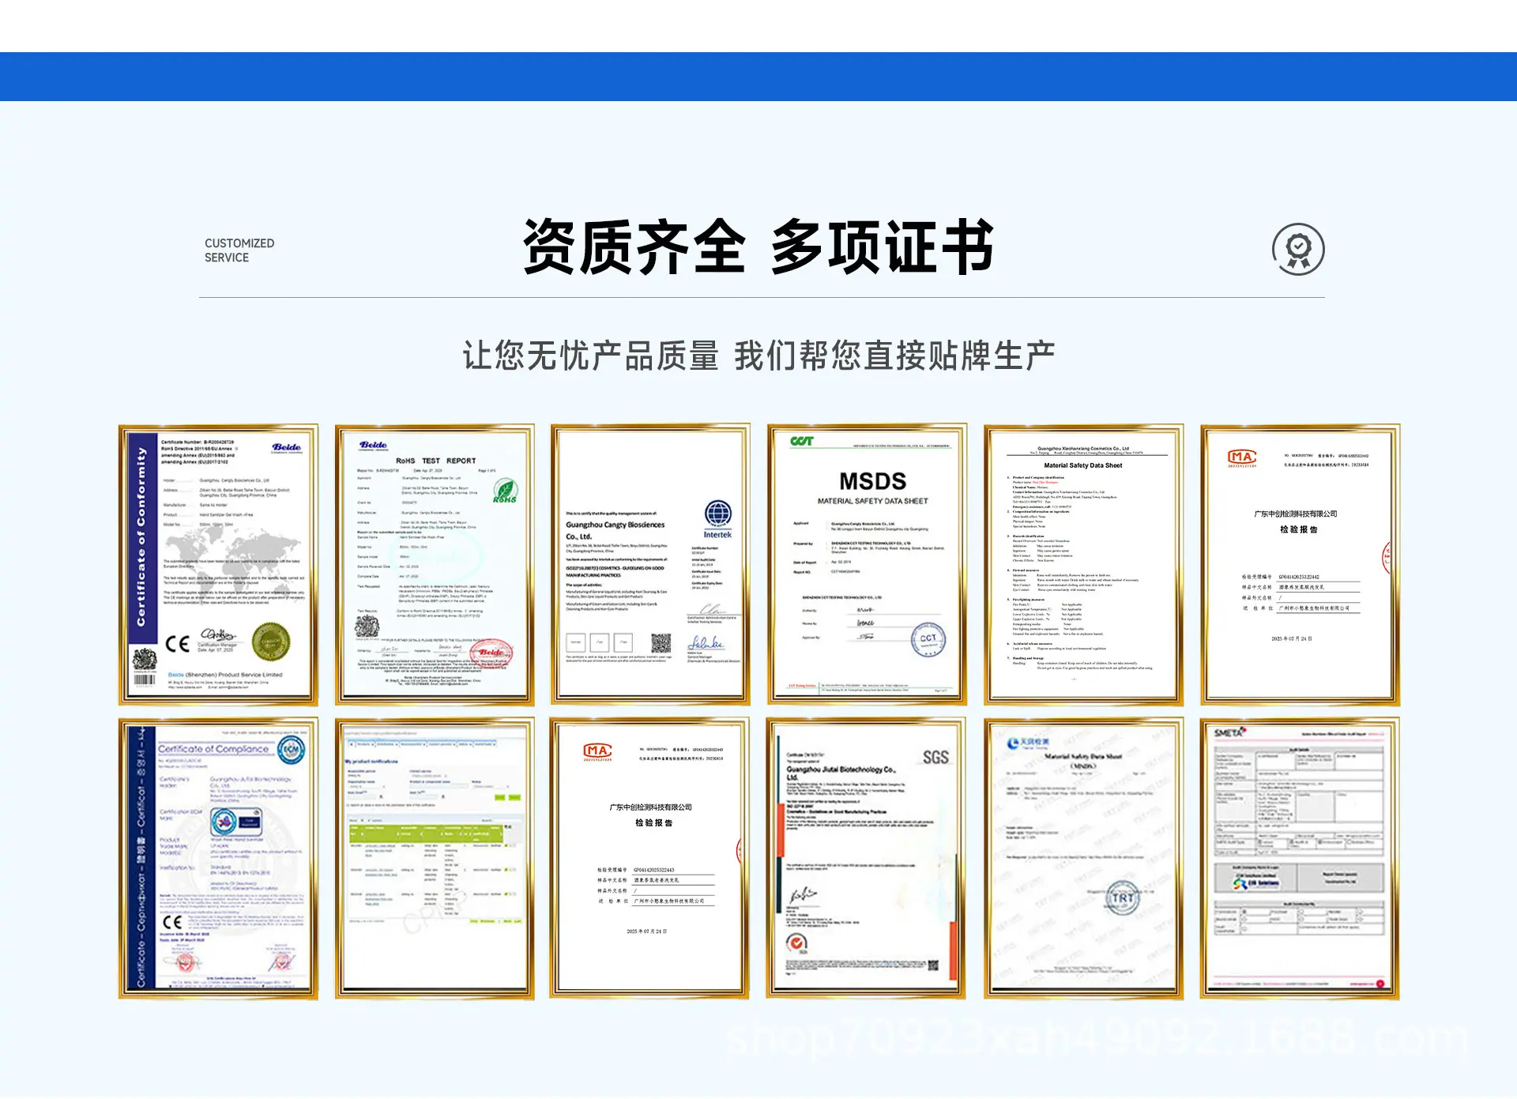
Task: Open the Guangzhou Xiaohanxiang Material Safety Data Sheet
Action: pyautogui.click(x=1083, y=565)
